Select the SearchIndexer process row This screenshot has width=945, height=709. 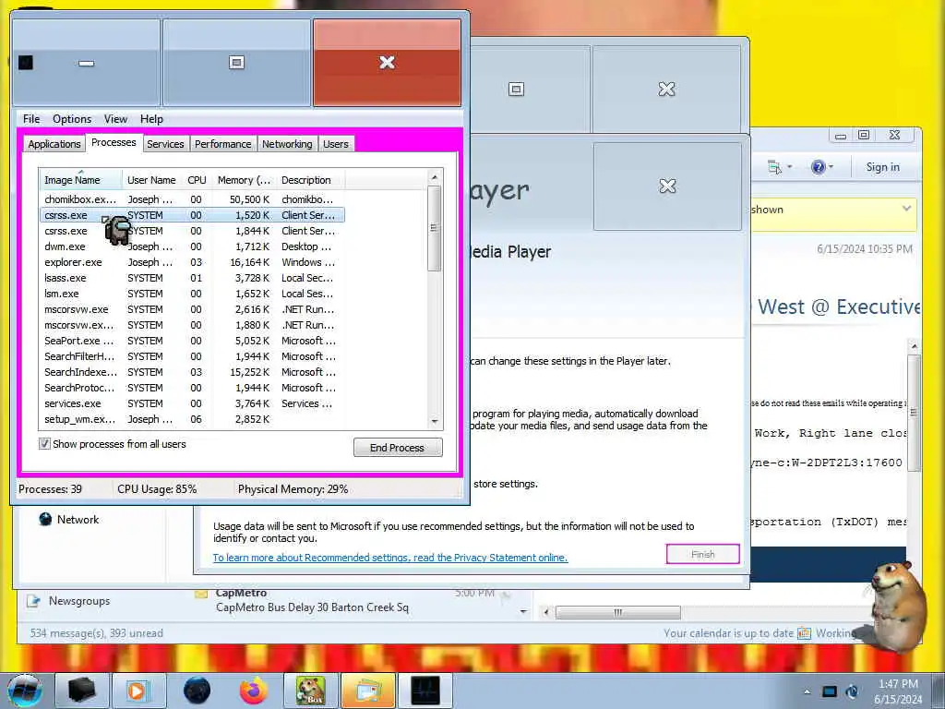[192, 372]
